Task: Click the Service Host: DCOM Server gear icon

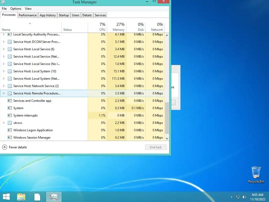Action: [10, 42]
